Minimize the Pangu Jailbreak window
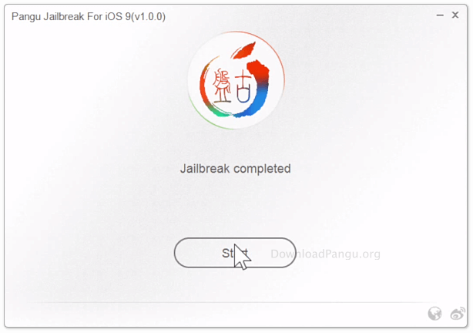 (440, 15)
